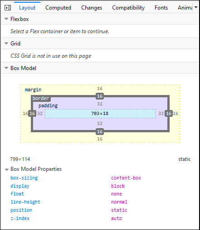Open the Fonts tab
The height and width of the screenshot is (230, 200).
(x=161, y=8)
